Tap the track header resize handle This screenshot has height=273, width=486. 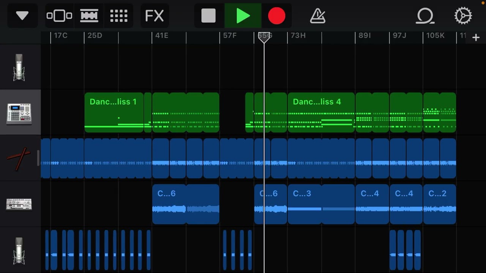(38, 158)
